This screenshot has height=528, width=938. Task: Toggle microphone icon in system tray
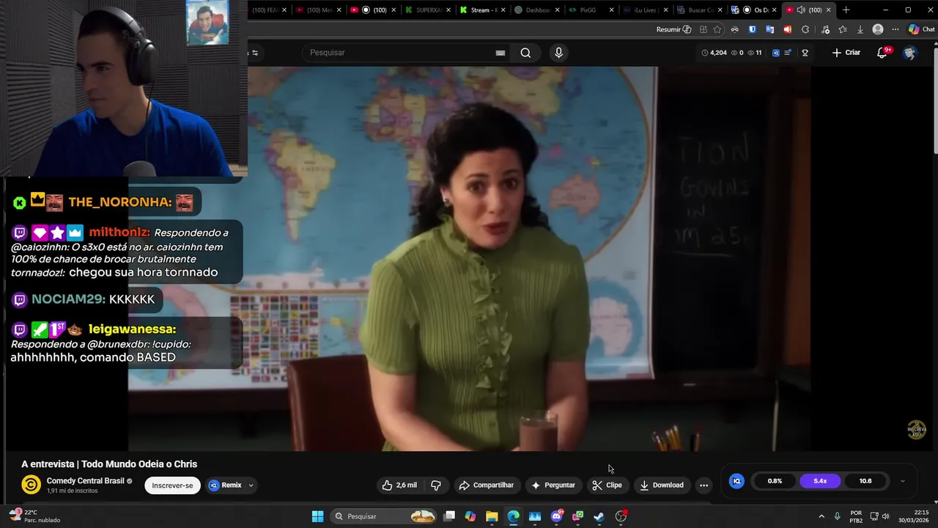pyautogui.click(x=837, y=516)
